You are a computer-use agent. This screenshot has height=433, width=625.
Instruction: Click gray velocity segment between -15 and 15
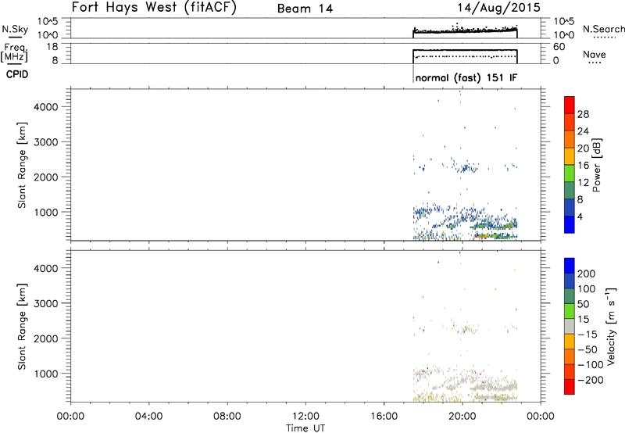click(x=570, y=326)
